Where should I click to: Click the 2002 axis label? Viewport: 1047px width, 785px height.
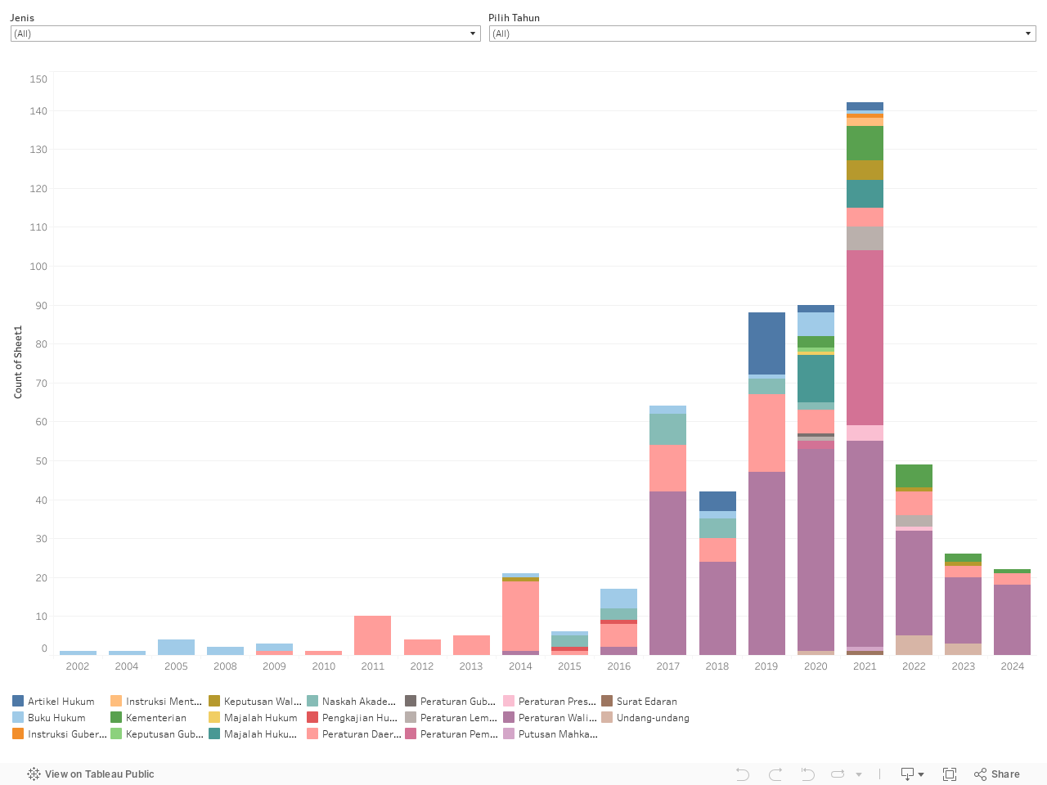point(78,666)
